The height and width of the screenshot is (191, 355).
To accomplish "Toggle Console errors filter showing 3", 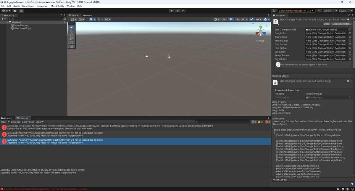I will 267,122.
